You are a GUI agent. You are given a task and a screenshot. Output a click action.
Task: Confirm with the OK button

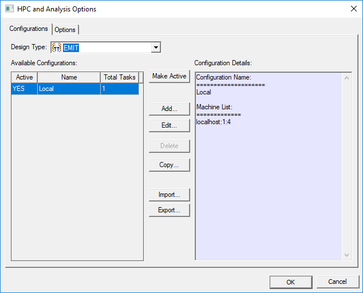(x=291, y=282)
